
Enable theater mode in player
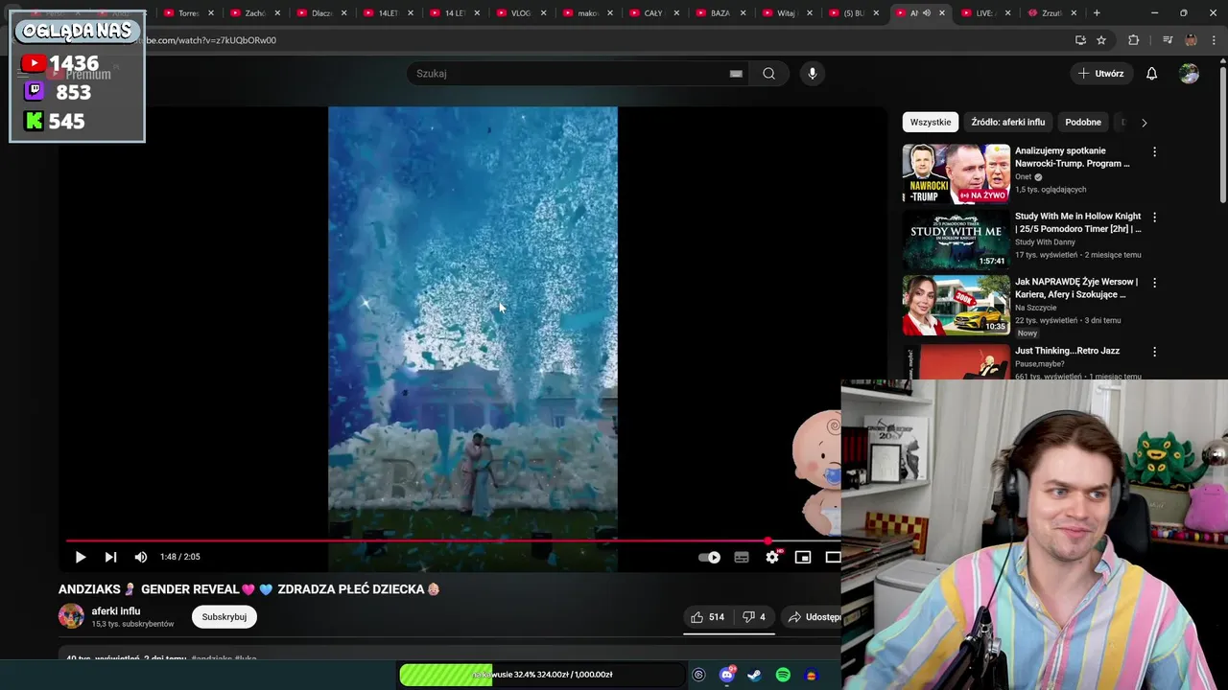point(833,557)
